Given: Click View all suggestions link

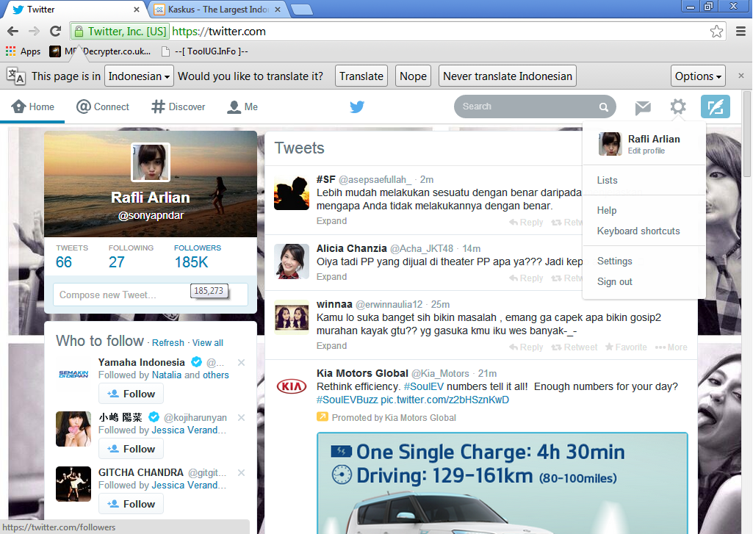Looking at the screenshot, I should (207, 343).
